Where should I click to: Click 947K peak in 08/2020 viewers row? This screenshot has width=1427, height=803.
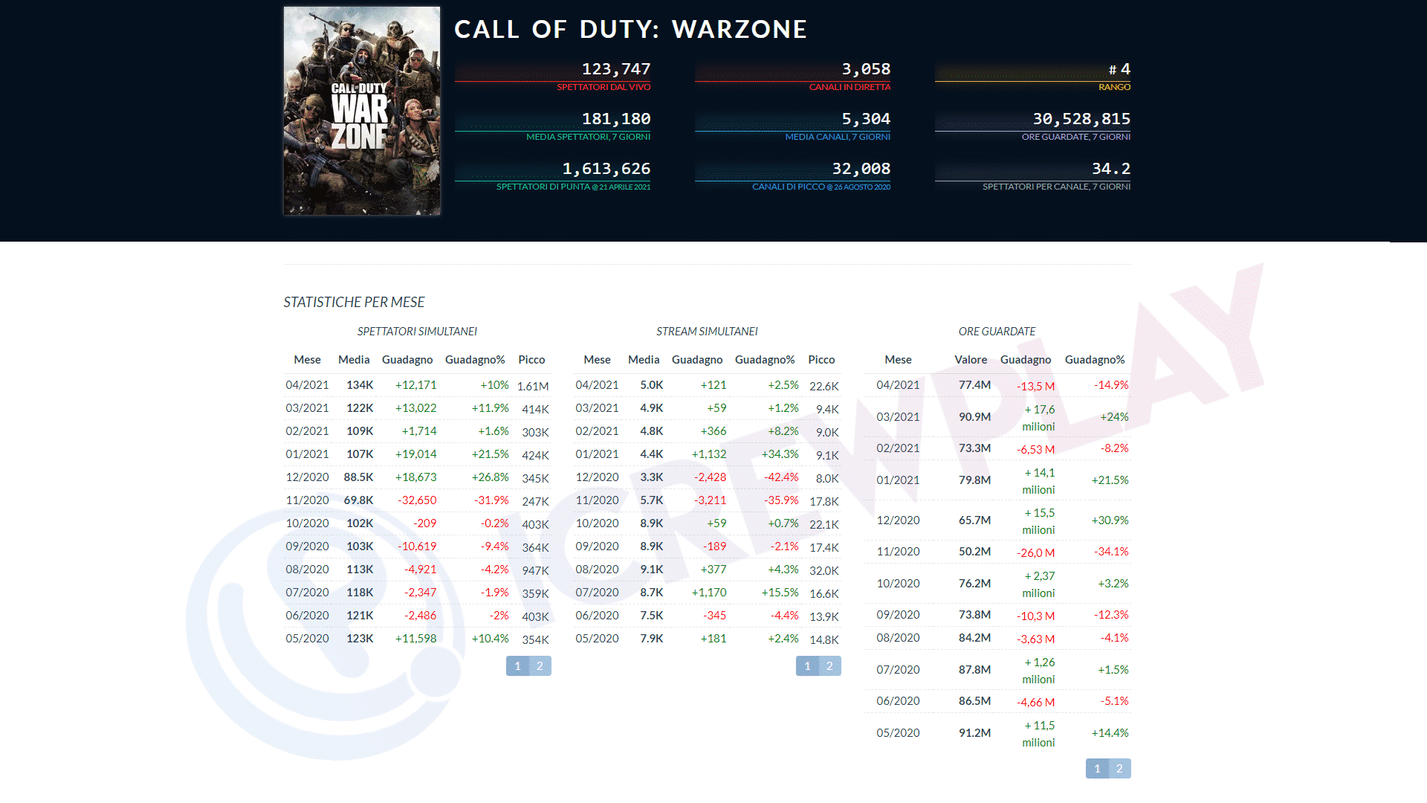(535, 570)
